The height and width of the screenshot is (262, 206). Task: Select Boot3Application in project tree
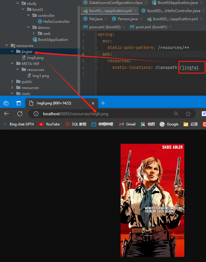pyautogui.click(x=53, y=39)
